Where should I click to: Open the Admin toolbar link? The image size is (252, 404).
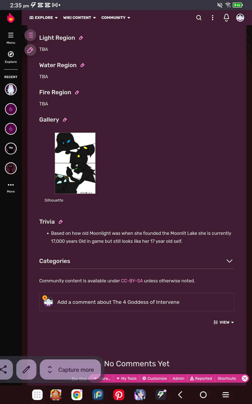(x=178, y=378)
